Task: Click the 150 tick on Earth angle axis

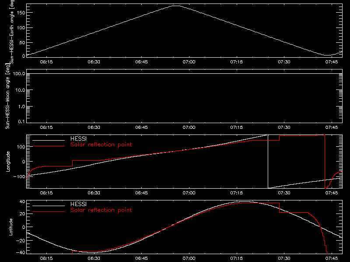Action: point(21,13)
